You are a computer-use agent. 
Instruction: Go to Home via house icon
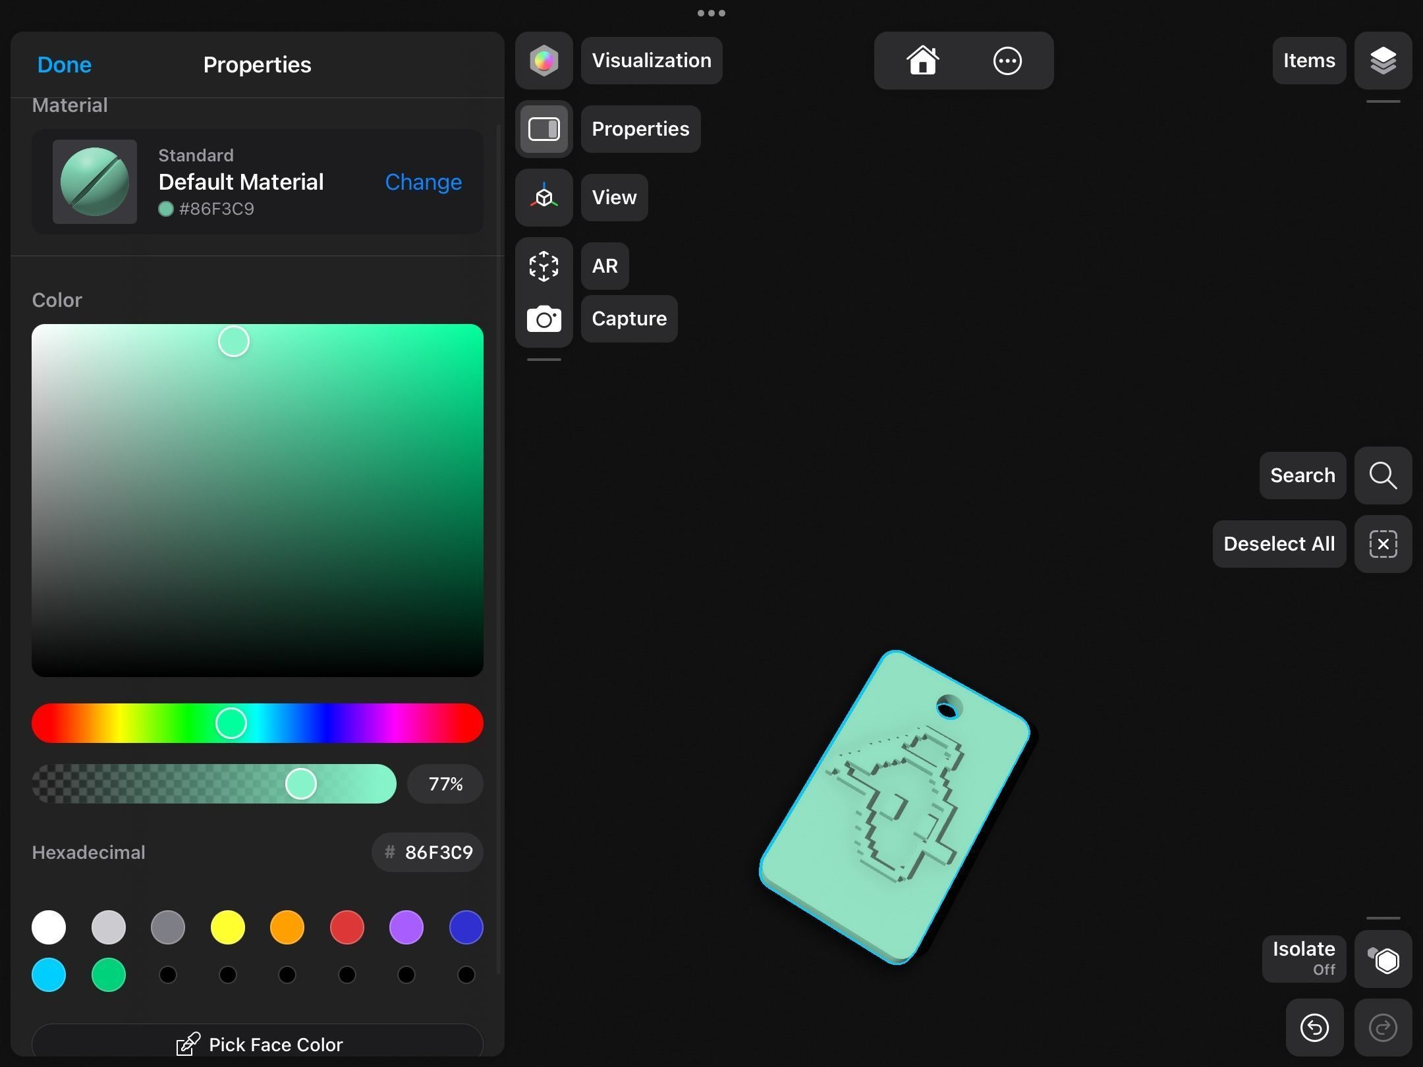922,61
